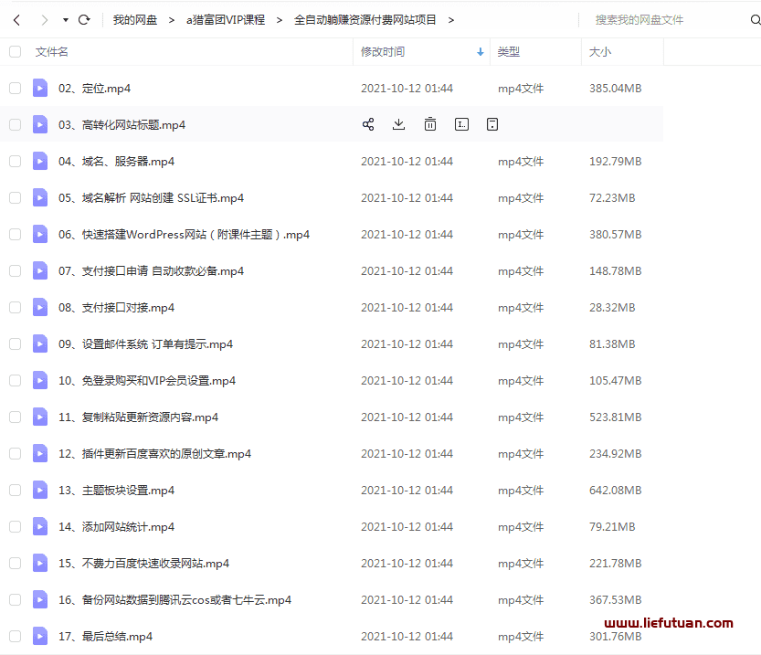Click size value 523.81MB

pos(616,417)
